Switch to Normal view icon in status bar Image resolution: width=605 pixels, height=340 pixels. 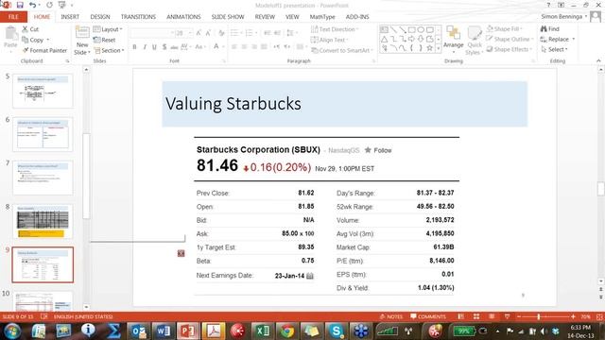coord(461,316)
